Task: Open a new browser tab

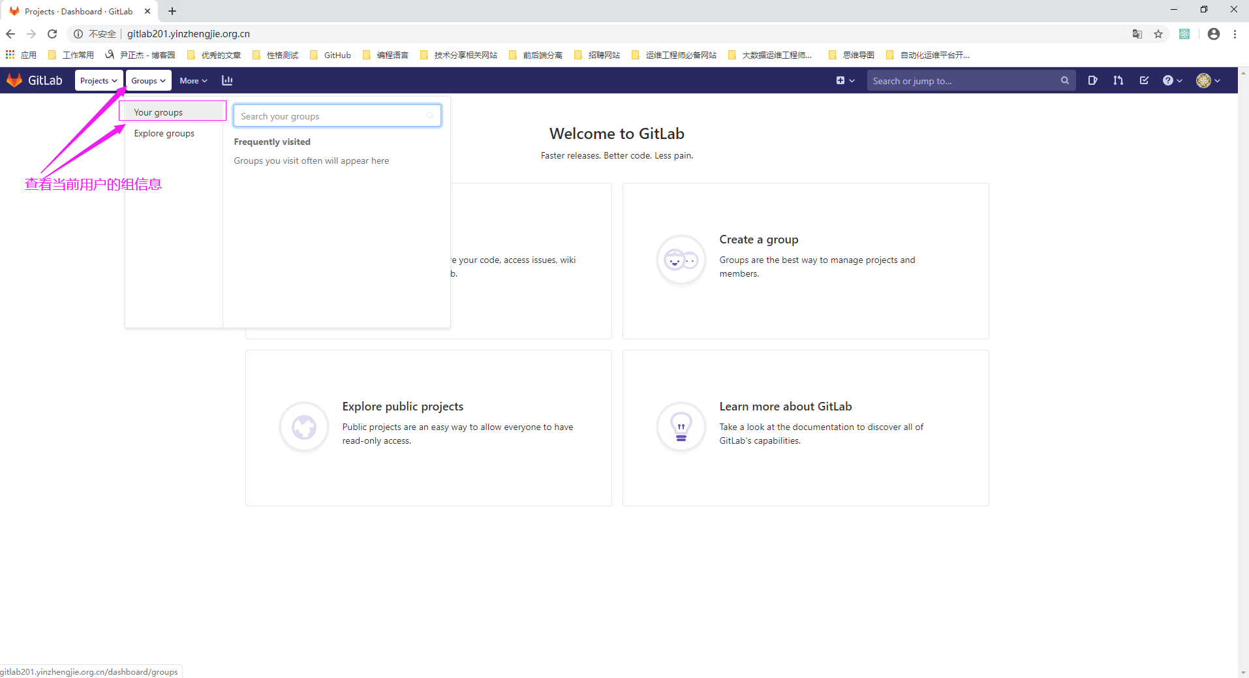Action: coord(172,11)
